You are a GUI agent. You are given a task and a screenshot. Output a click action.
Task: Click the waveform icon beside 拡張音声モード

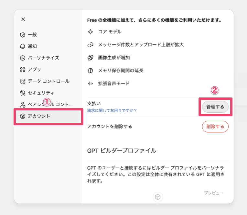pyautogui.click(x=91, y=84)
